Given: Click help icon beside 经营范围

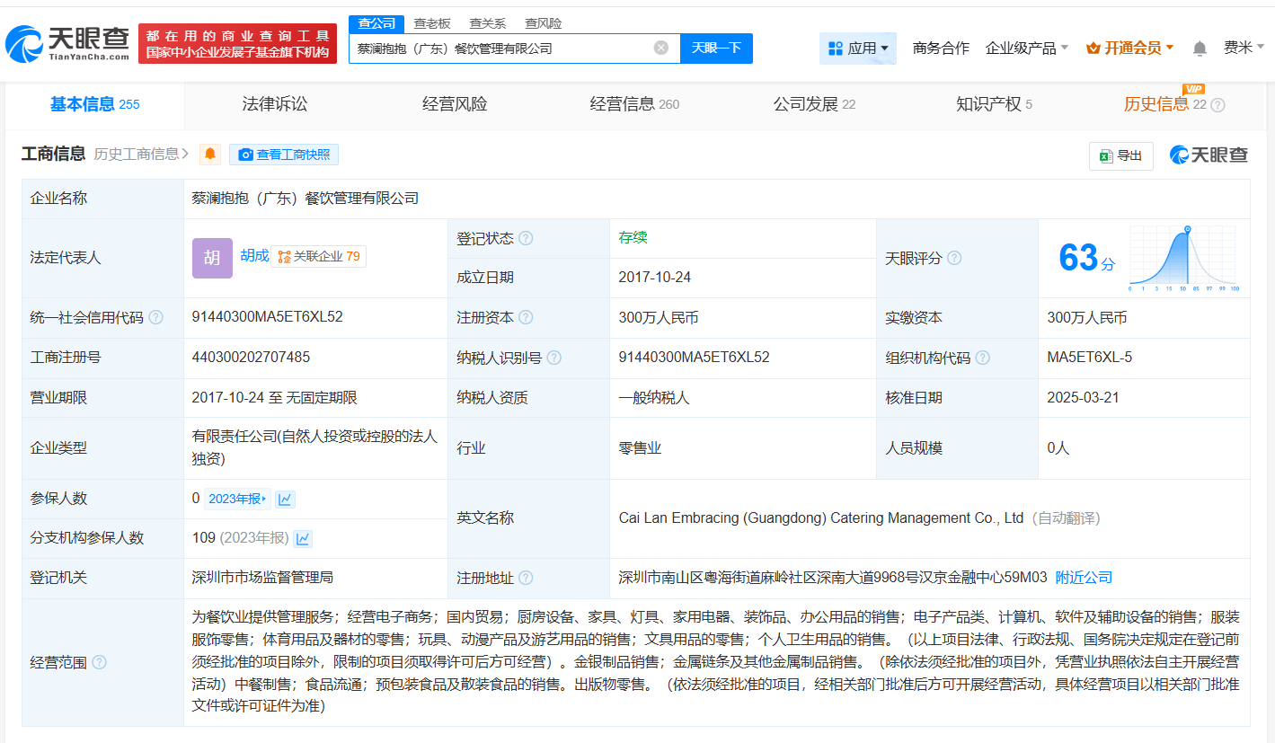Looking at the screenshot, I should [99, 663].
